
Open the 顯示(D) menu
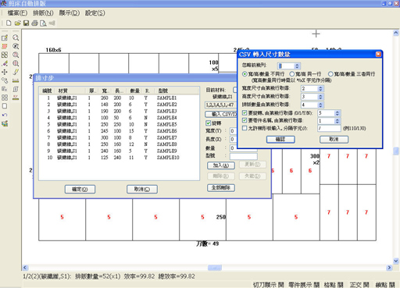pyautogui.click(x=70, y=13)
